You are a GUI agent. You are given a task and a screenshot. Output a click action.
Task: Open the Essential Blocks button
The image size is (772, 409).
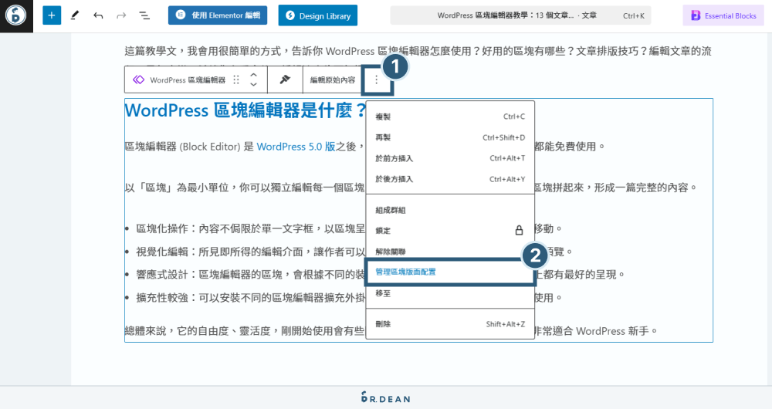pyautogui.click(x=723, y=15)
